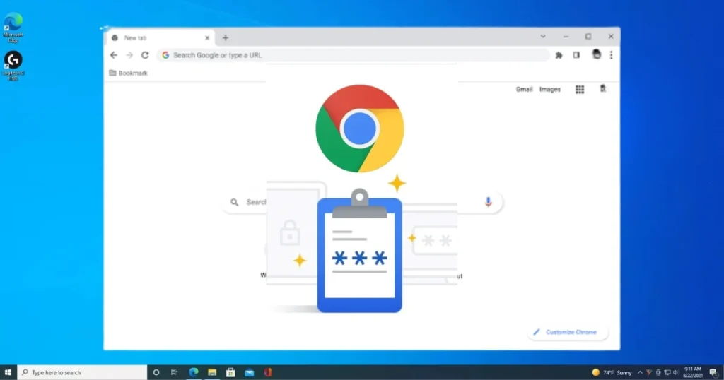Screen dimensions: 724x380
Task: Open the Office icon on the taskbar
Action: click(268, 372)
